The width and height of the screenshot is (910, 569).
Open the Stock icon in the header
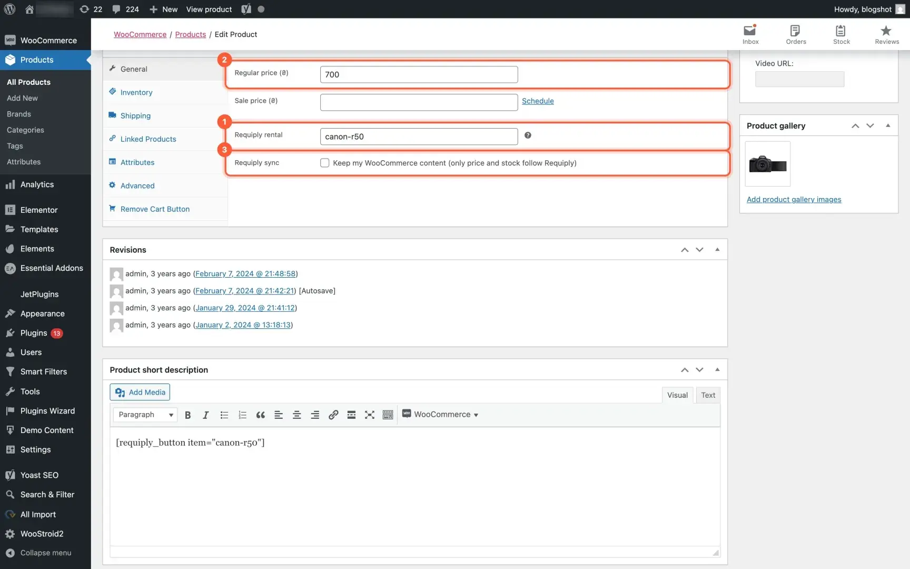point(841,34)
